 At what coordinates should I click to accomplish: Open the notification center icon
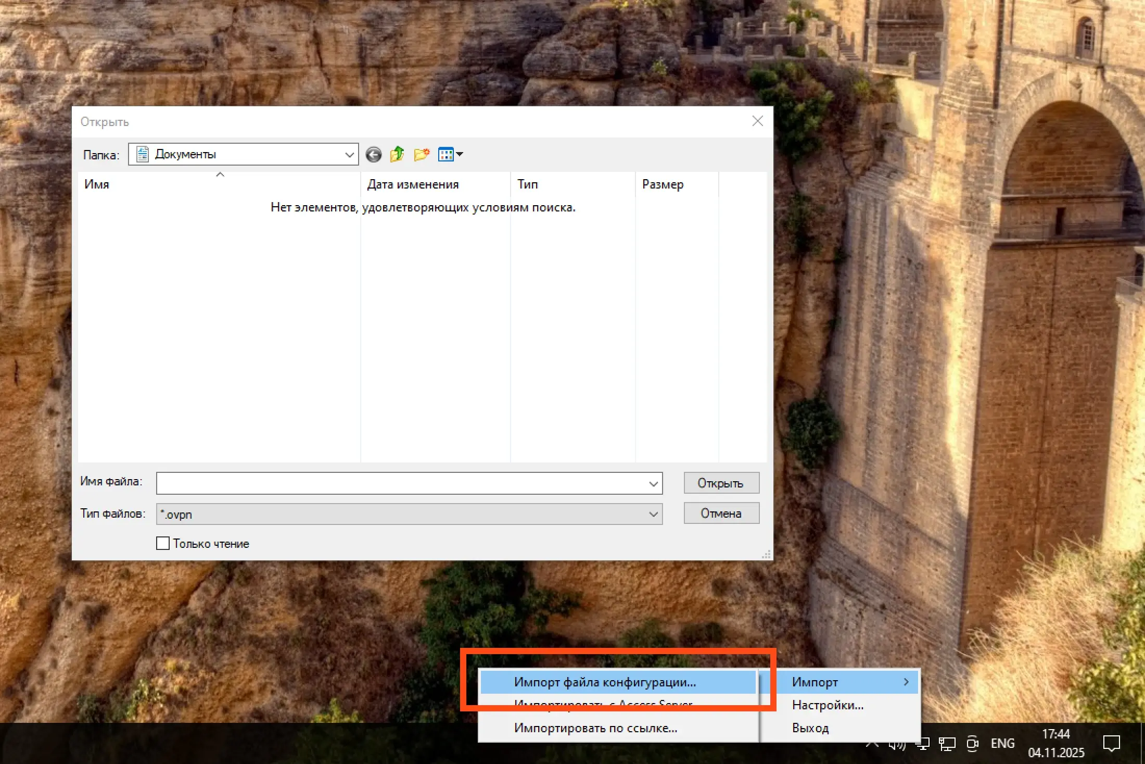click(x=1111, y=744)
